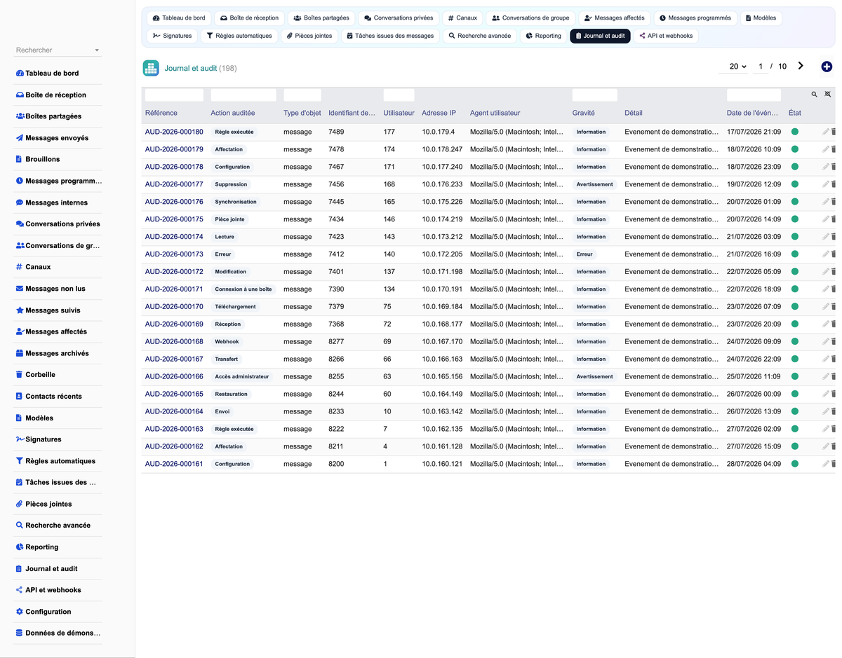Clear filters with the crossed magnifier icon
The width and height of the screenshot is (842, 658).
click(828, 94)
